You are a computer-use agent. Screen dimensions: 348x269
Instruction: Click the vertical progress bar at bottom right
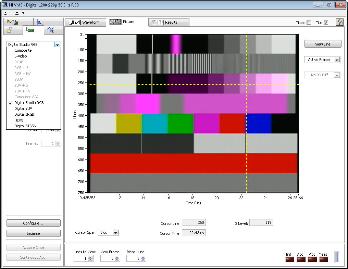[x=336, y=257]
